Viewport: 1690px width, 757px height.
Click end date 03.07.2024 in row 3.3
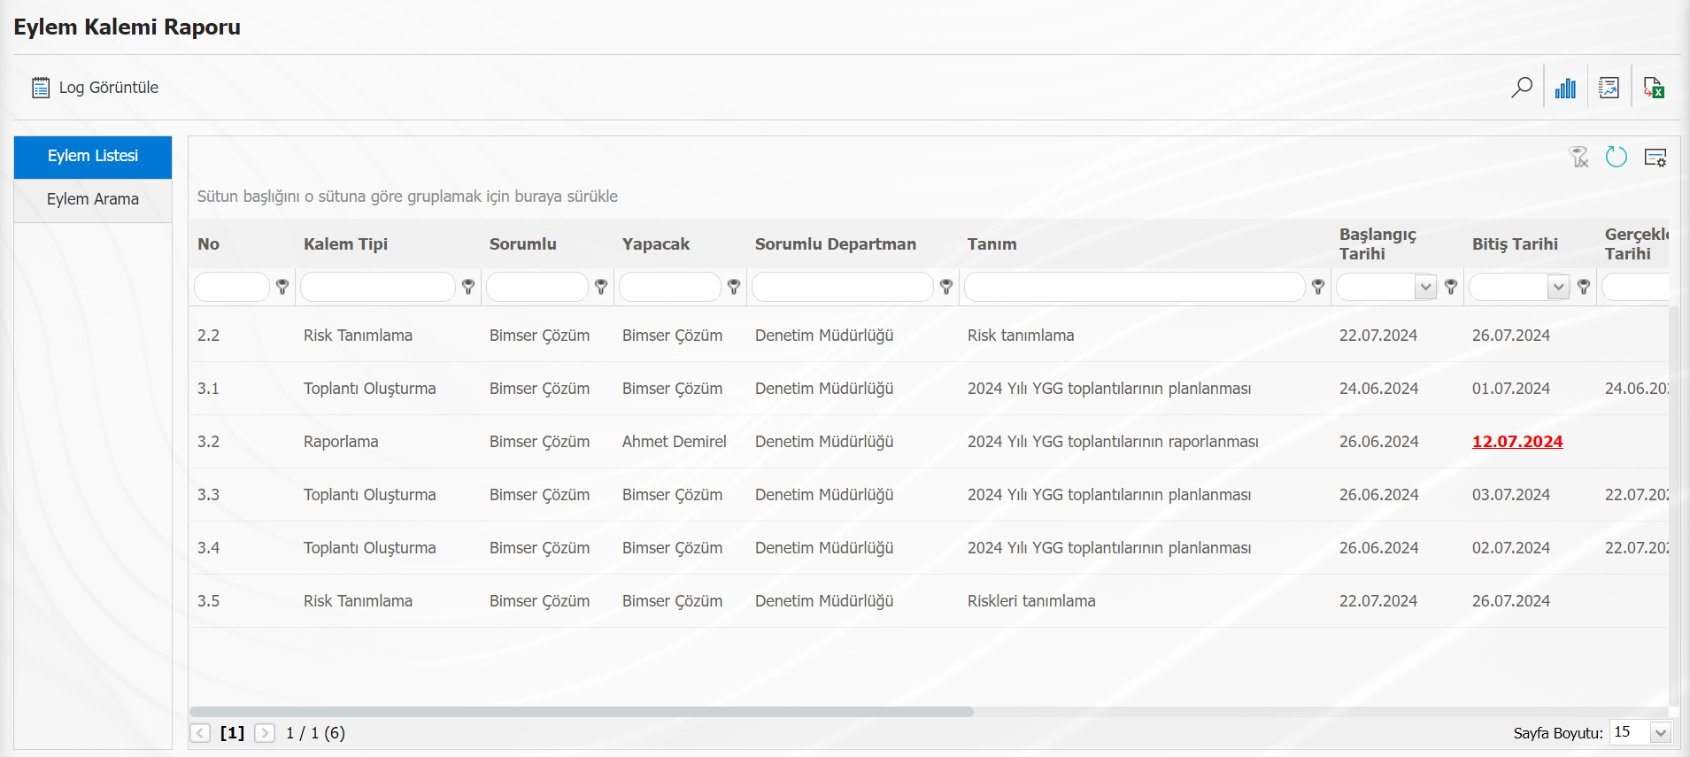1511,495
